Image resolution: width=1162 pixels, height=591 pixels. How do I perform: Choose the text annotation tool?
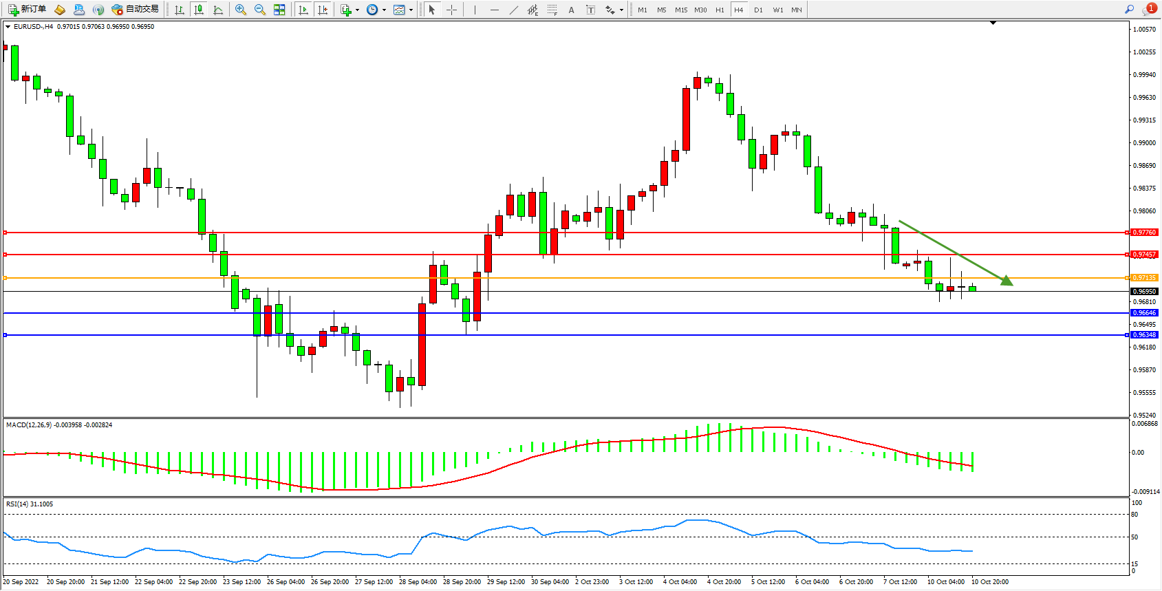571,10
